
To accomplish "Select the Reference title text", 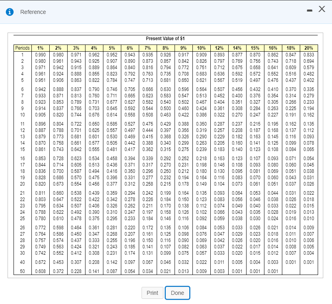I will (x=33, y=12).
